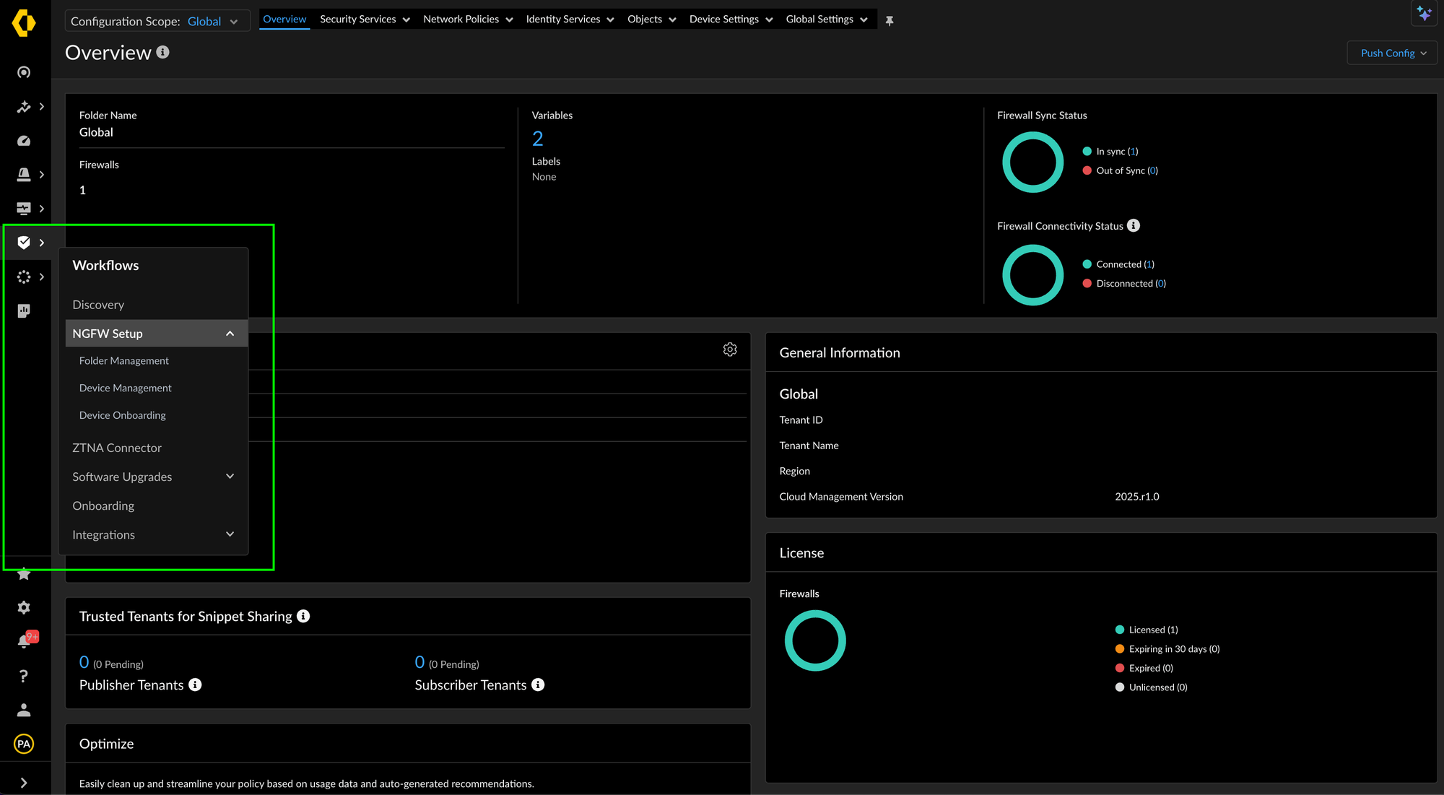1444x795 pixels.
Task: Open the dotted-circle sidebar icon
Action: [24, 277]
